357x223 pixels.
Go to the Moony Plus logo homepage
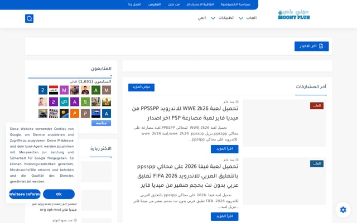[x=294, y=14]
